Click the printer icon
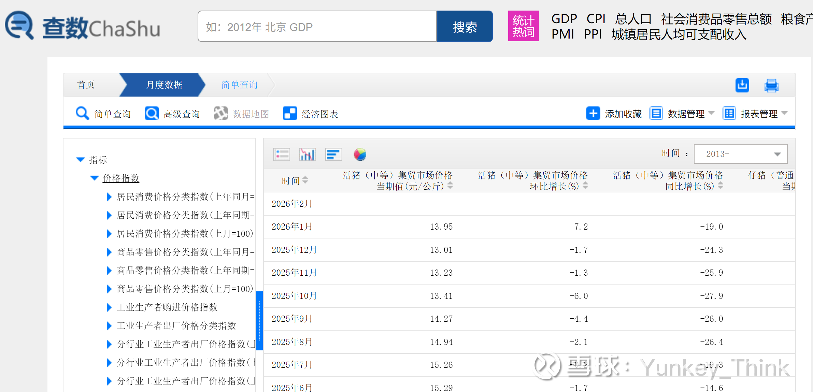Screen dimensions: 813x392 (x=771, y=85)
